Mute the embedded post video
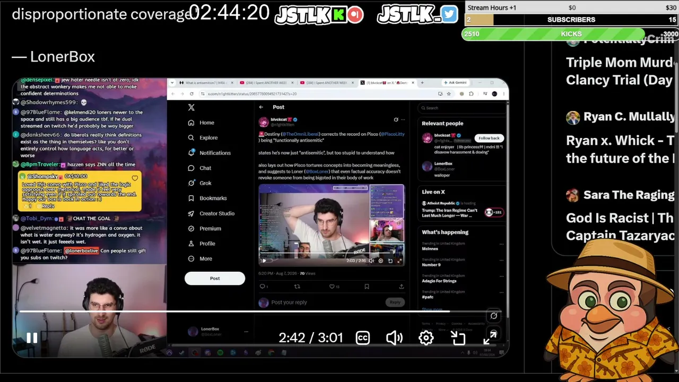Image resolution: width=679 pixels, height=382 pixels. [371, 261]
